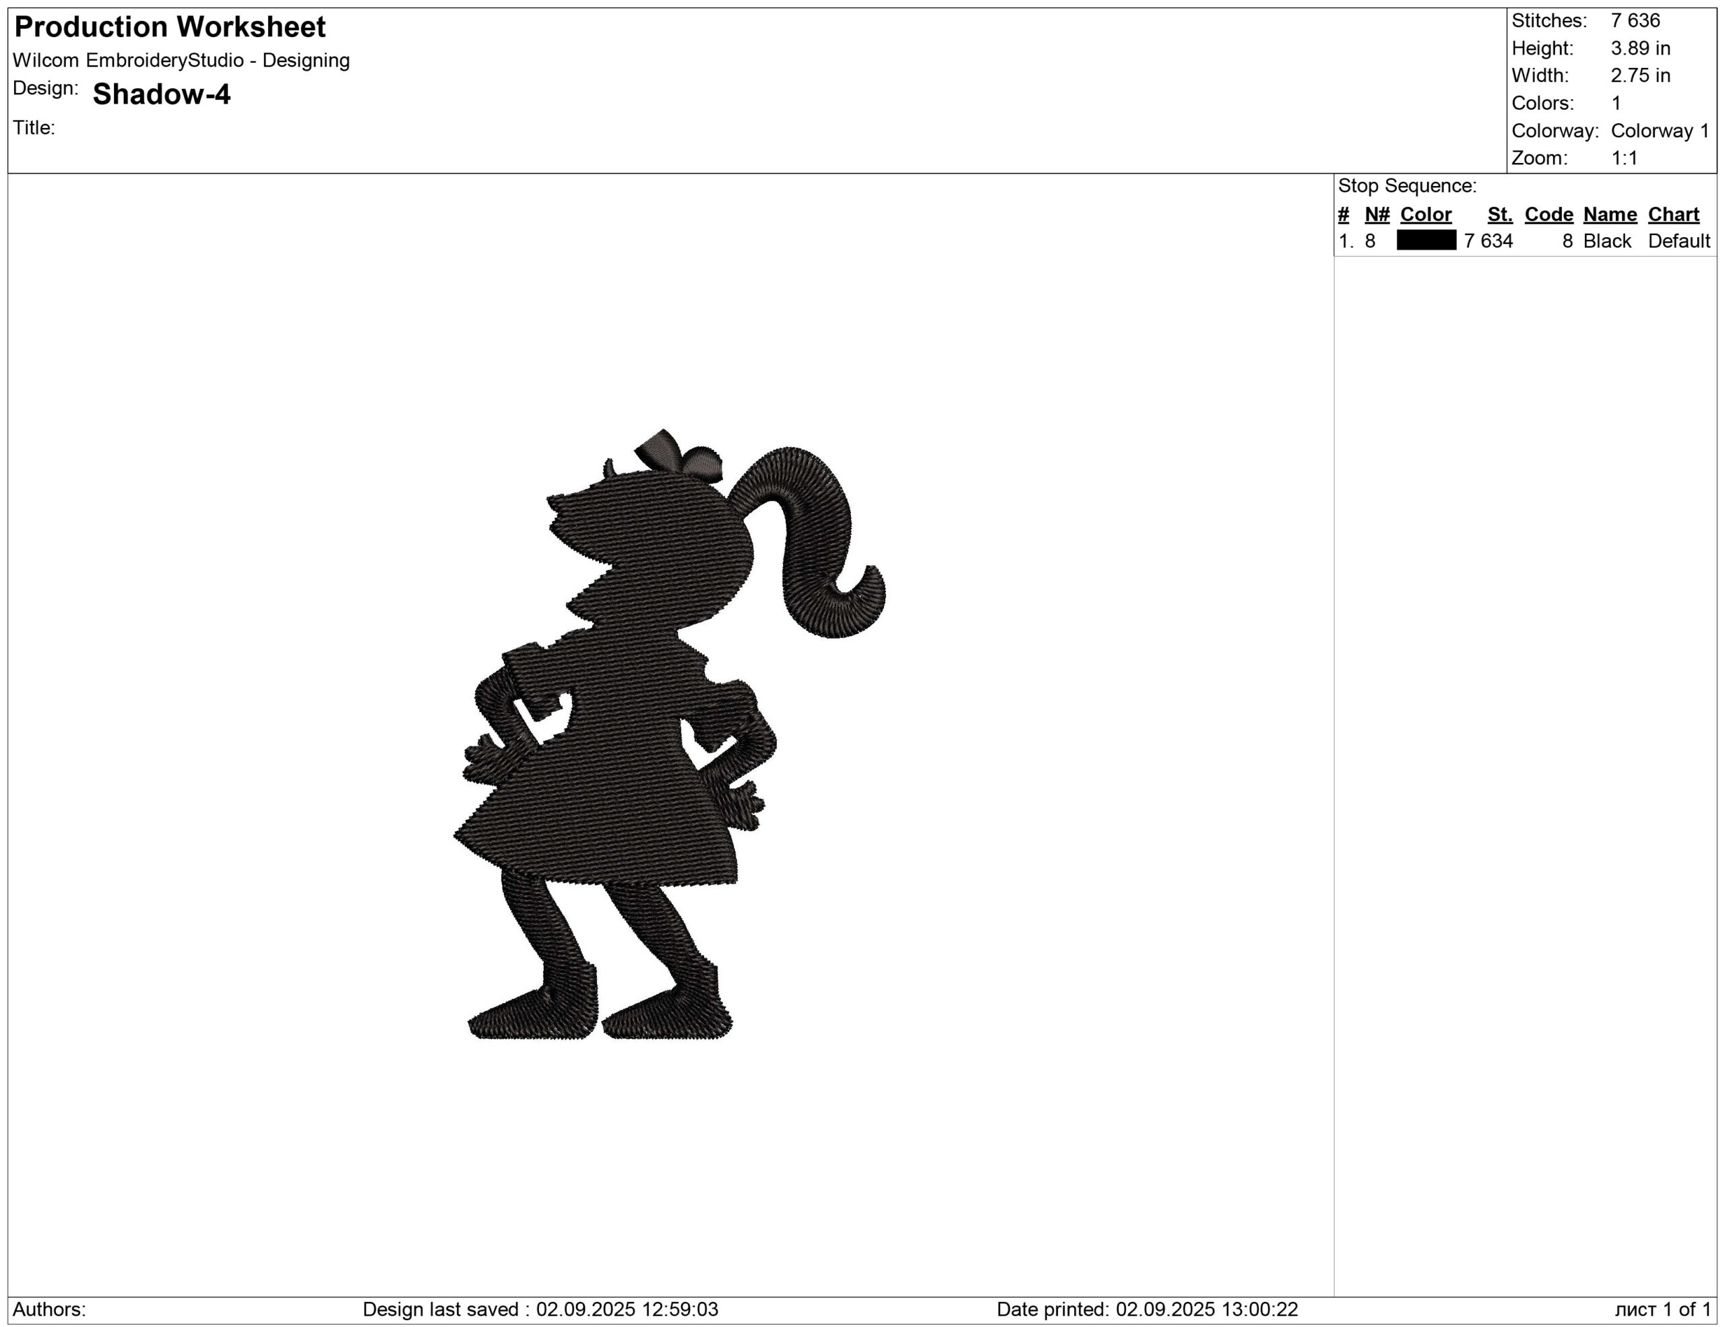
Task: Click the Date printed timestamp
Action: 1147,1309
